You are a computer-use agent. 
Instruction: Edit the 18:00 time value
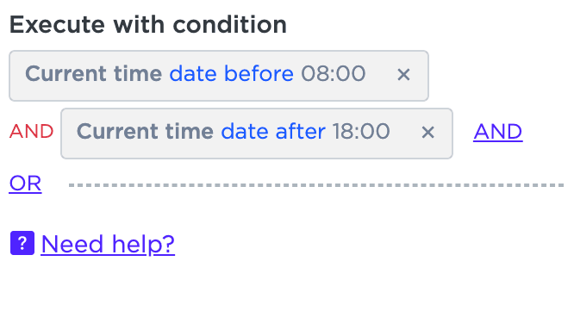361,132
